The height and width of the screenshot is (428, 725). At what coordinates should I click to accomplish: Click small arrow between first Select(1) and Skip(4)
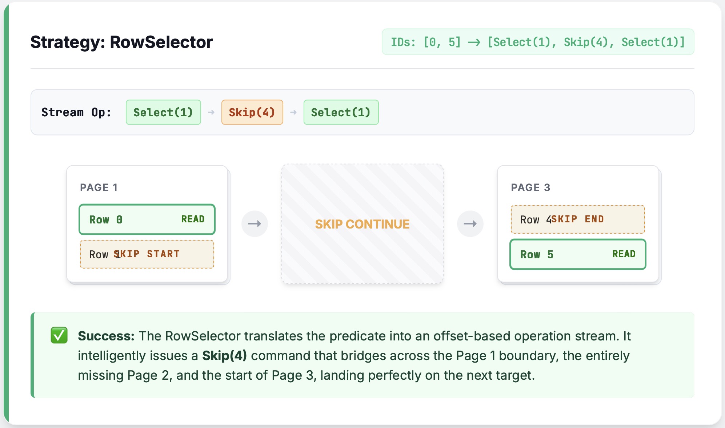pyautogui.click(x=211, y=113)
